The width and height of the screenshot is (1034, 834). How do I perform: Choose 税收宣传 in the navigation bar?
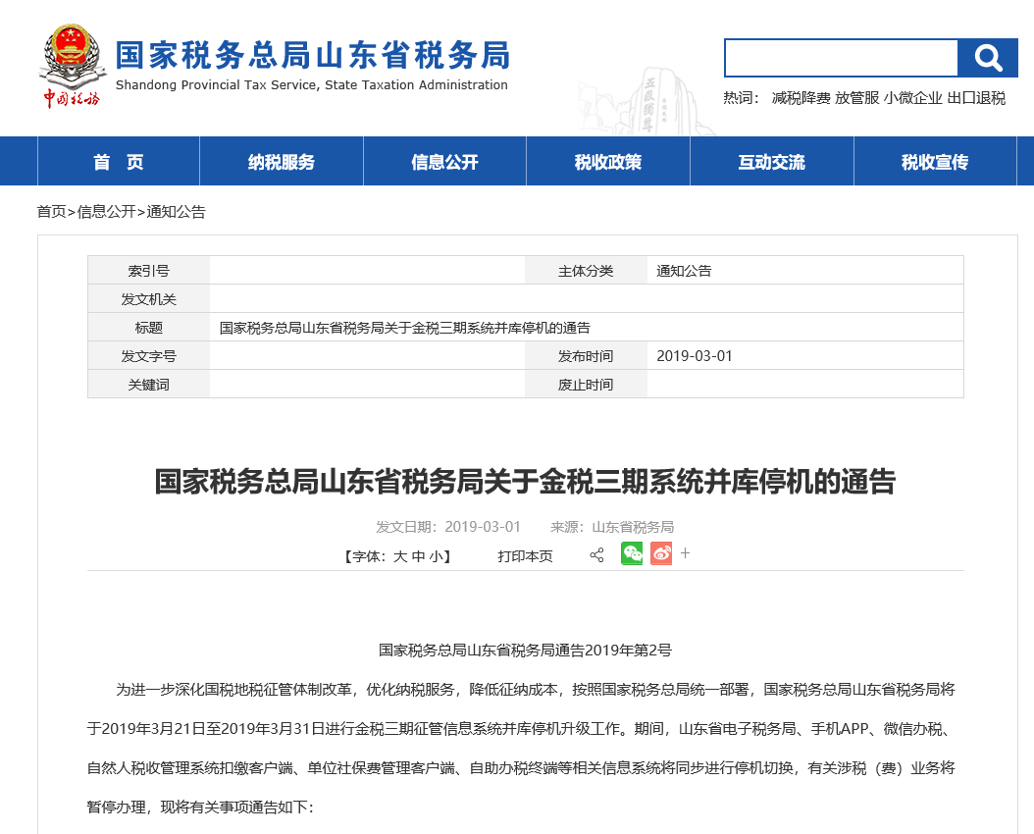tap(935, 162)
